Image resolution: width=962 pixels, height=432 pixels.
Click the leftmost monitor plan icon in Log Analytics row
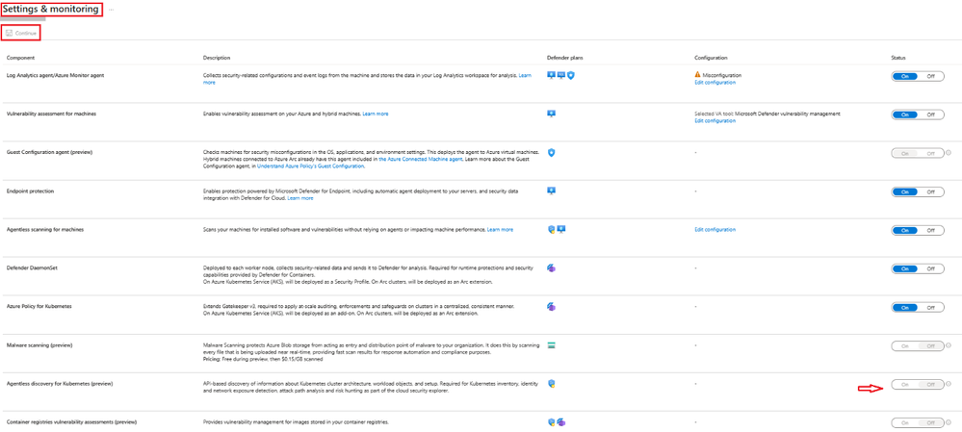551,75
